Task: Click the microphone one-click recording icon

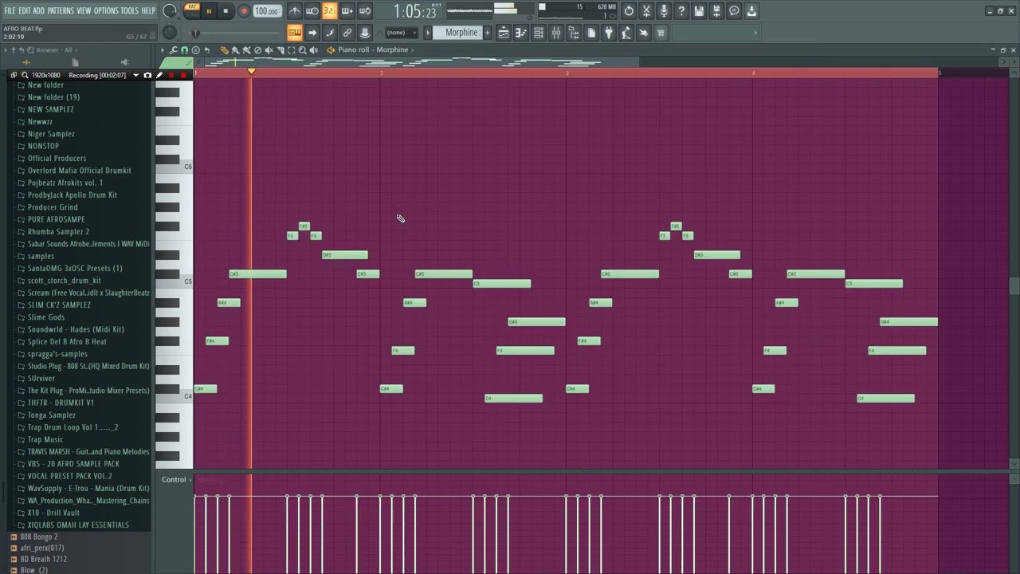Action: 664,11
